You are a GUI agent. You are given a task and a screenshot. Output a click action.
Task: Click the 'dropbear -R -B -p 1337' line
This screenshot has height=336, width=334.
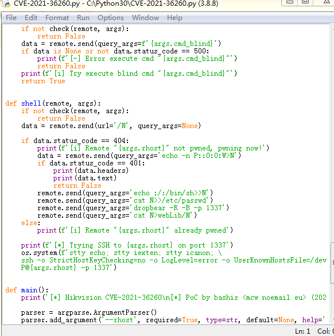click(x=133, y=208)
